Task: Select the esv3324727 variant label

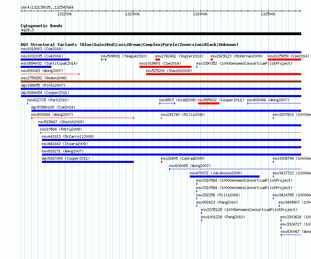Action: coord(296,224)
